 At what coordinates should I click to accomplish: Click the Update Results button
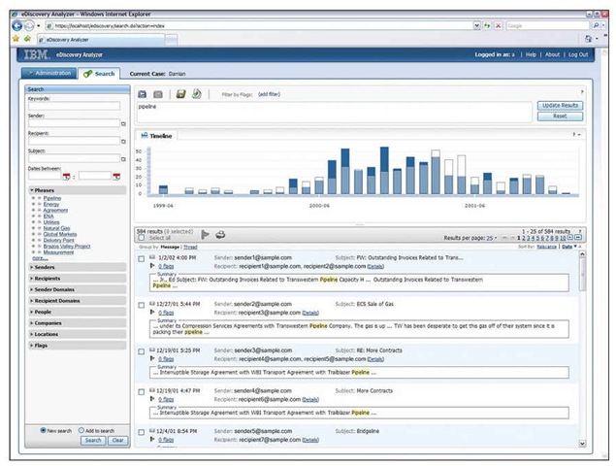[x=560, y=104]
